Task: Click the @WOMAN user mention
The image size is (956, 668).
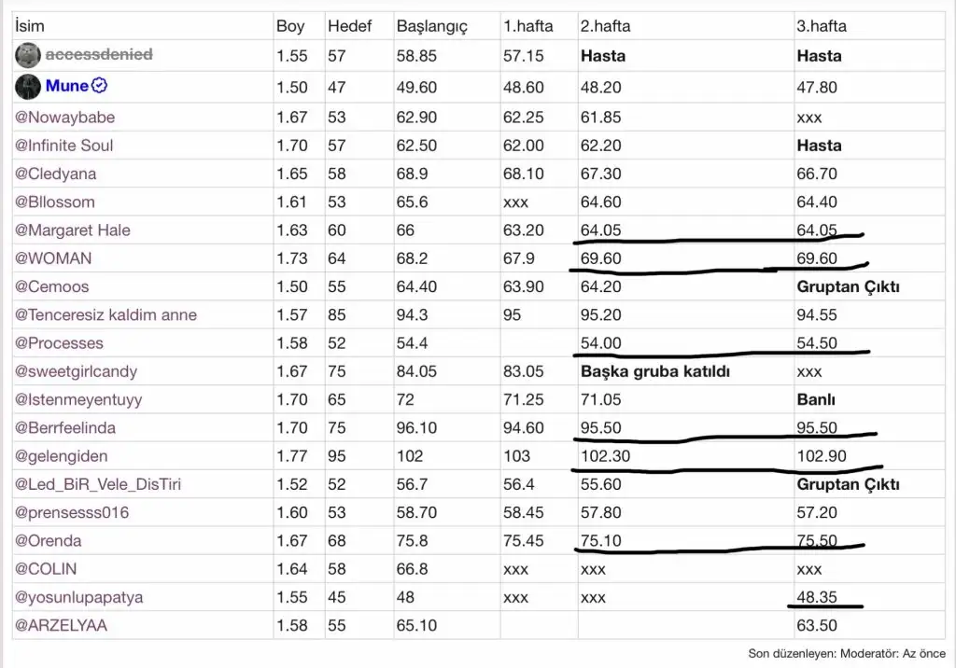Action: tap(53, 258)
